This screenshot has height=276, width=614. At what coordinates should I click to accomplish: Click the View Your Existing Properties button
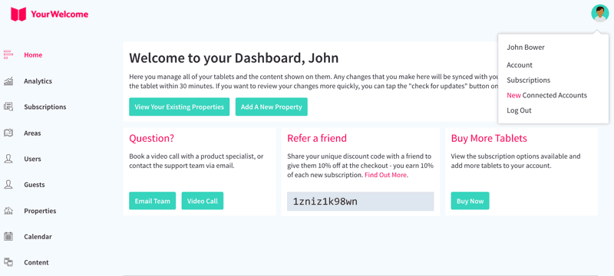pos(180,107)
